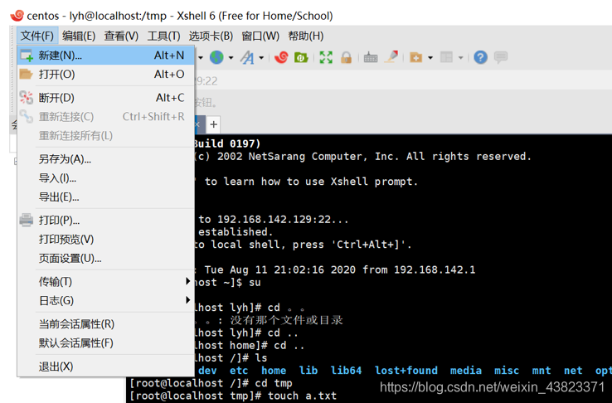Choose 打开(O) menu entry

(x=106, y=74)
